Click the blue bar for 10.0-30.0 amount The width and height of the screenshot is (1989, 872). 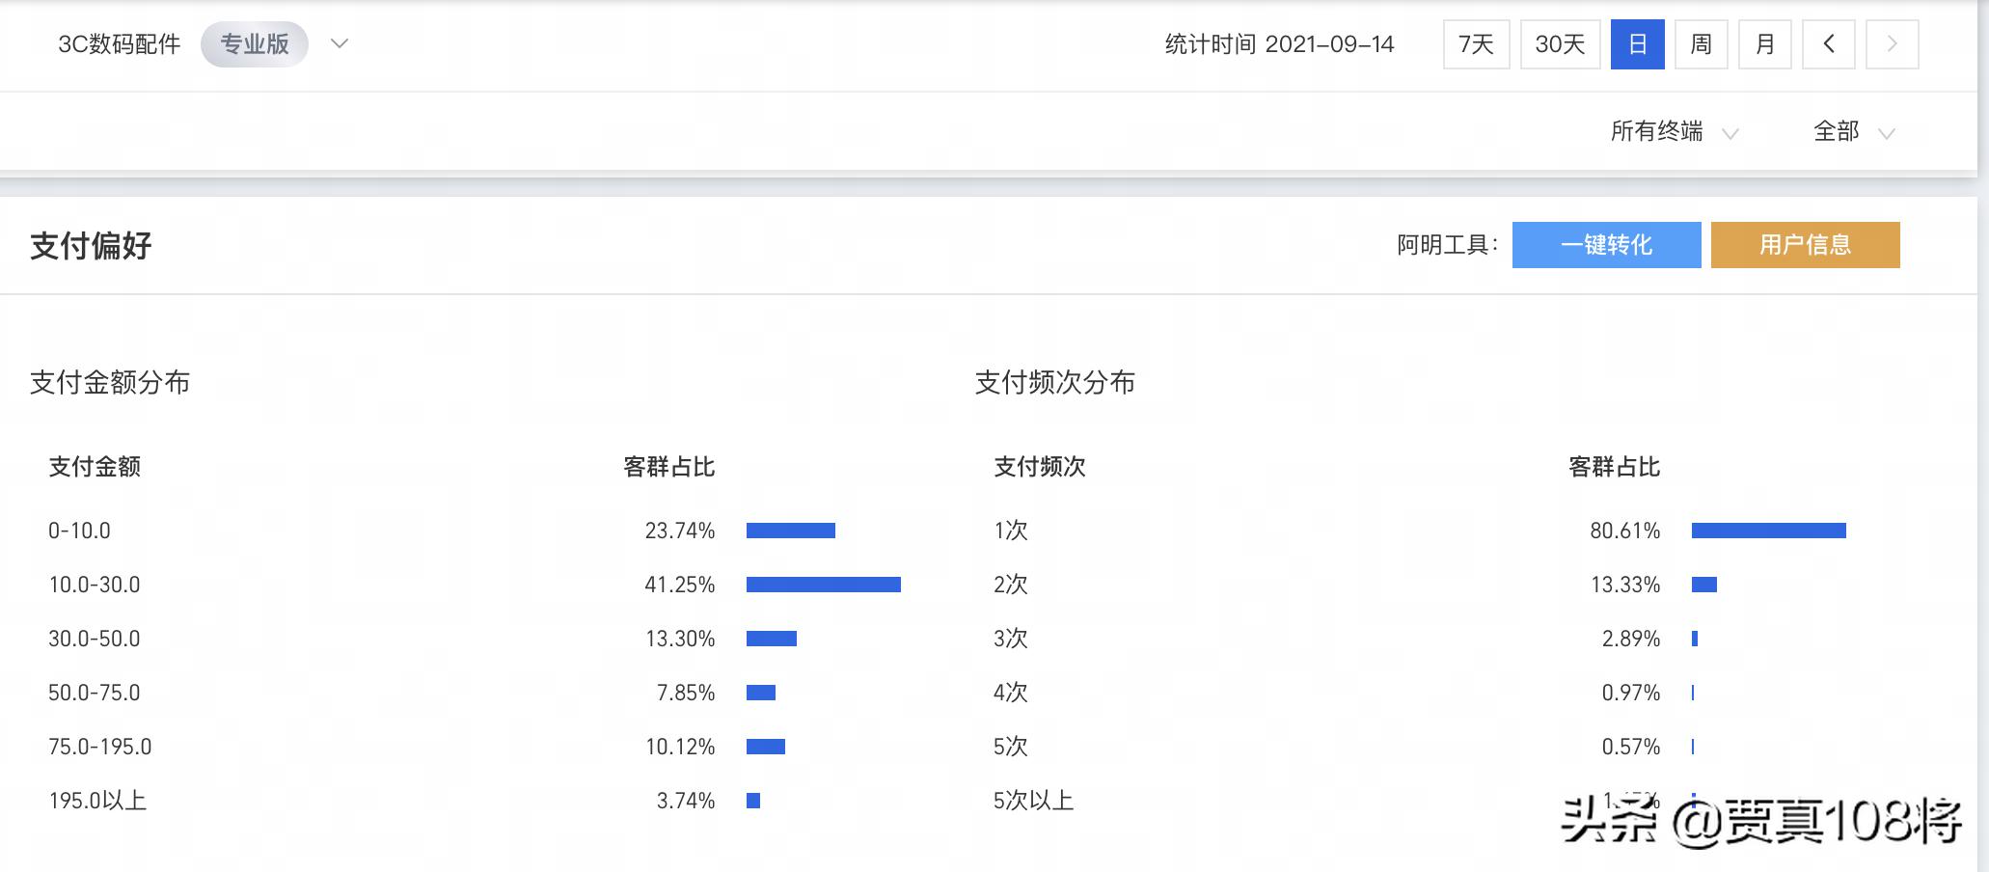click(x=823, y=585)
